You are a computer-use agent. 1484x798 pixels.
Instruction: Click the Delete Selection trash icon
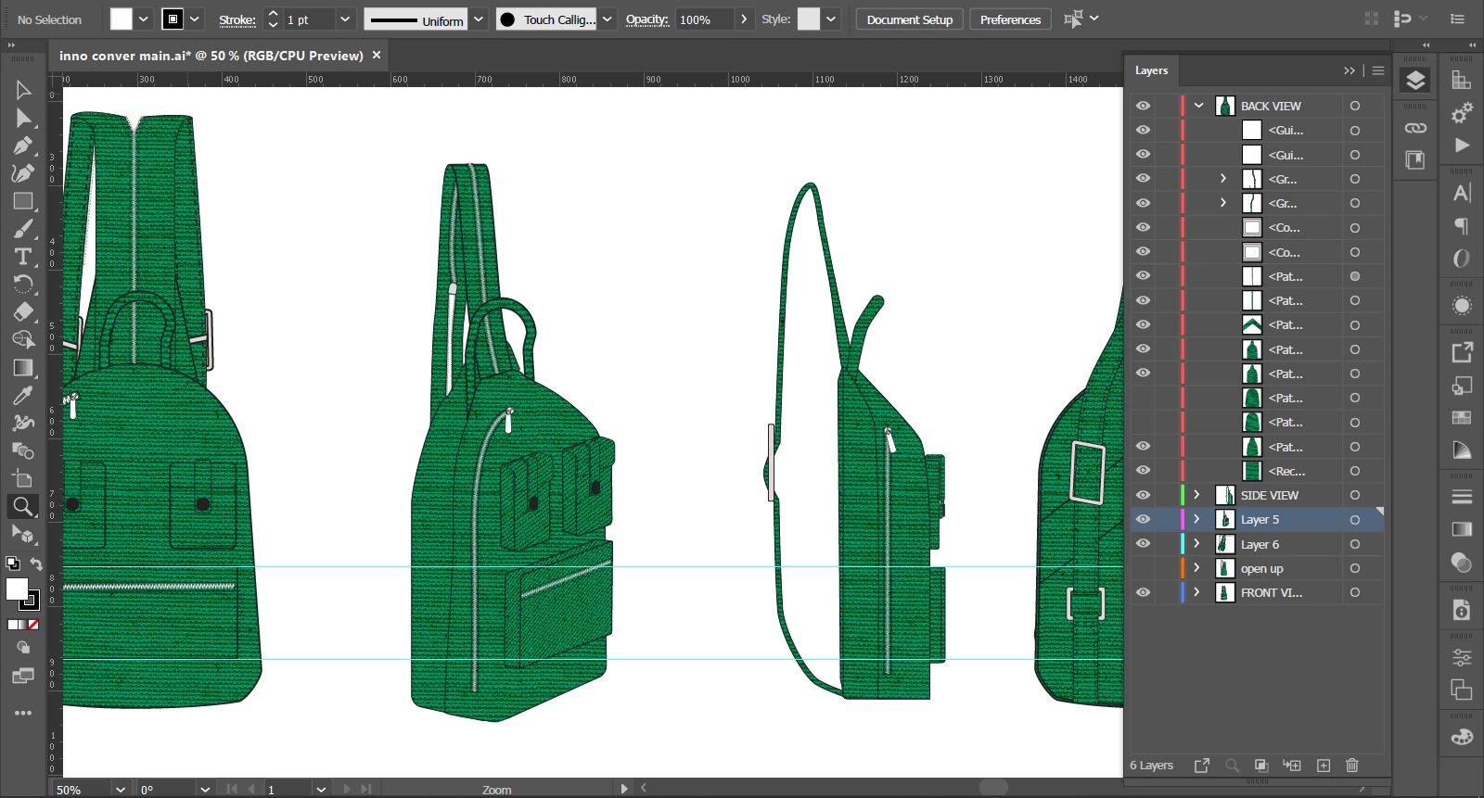pos(1352,766)
